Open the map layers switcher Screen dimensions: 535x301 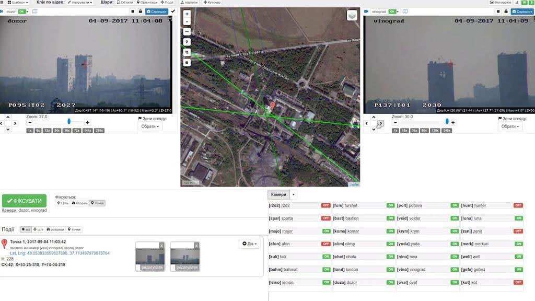(352, 15)
